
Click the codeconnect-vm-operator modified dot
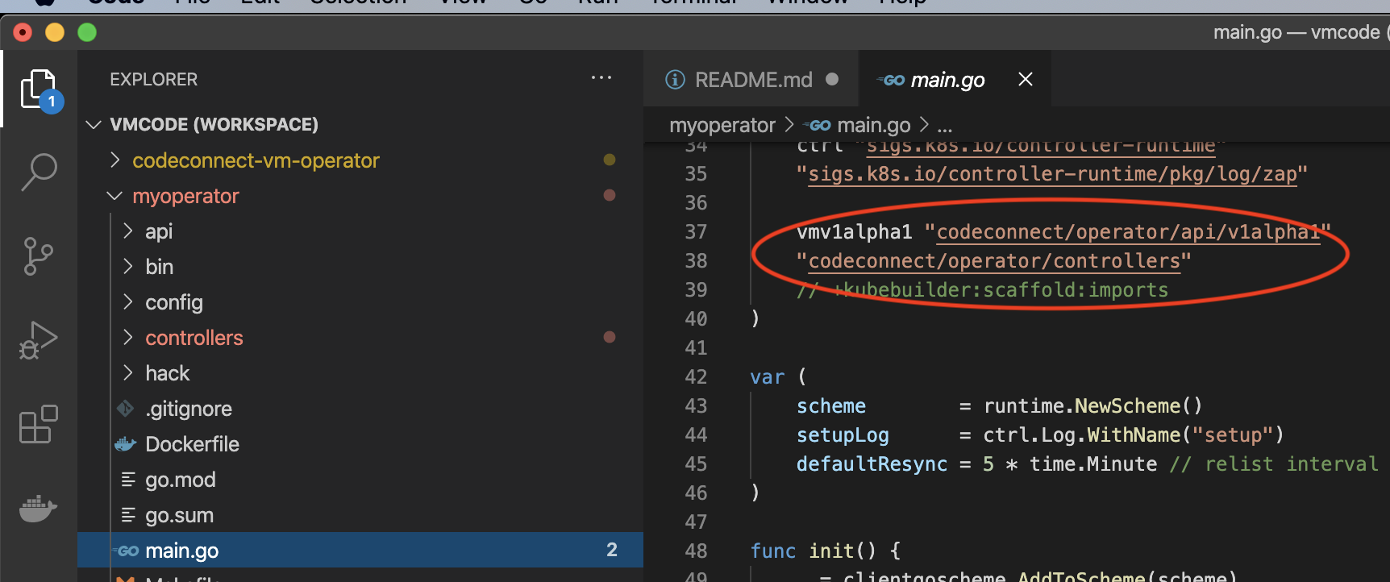[x=610, y=160]
